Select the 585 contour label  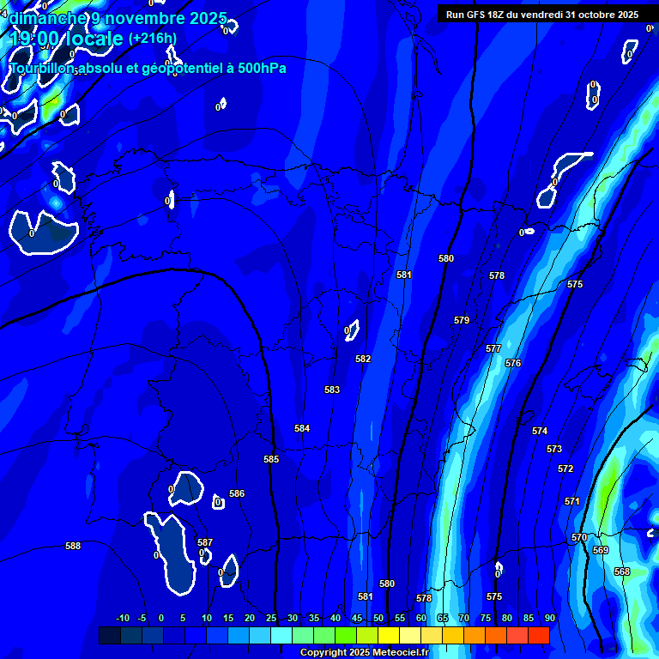[271, 460]
